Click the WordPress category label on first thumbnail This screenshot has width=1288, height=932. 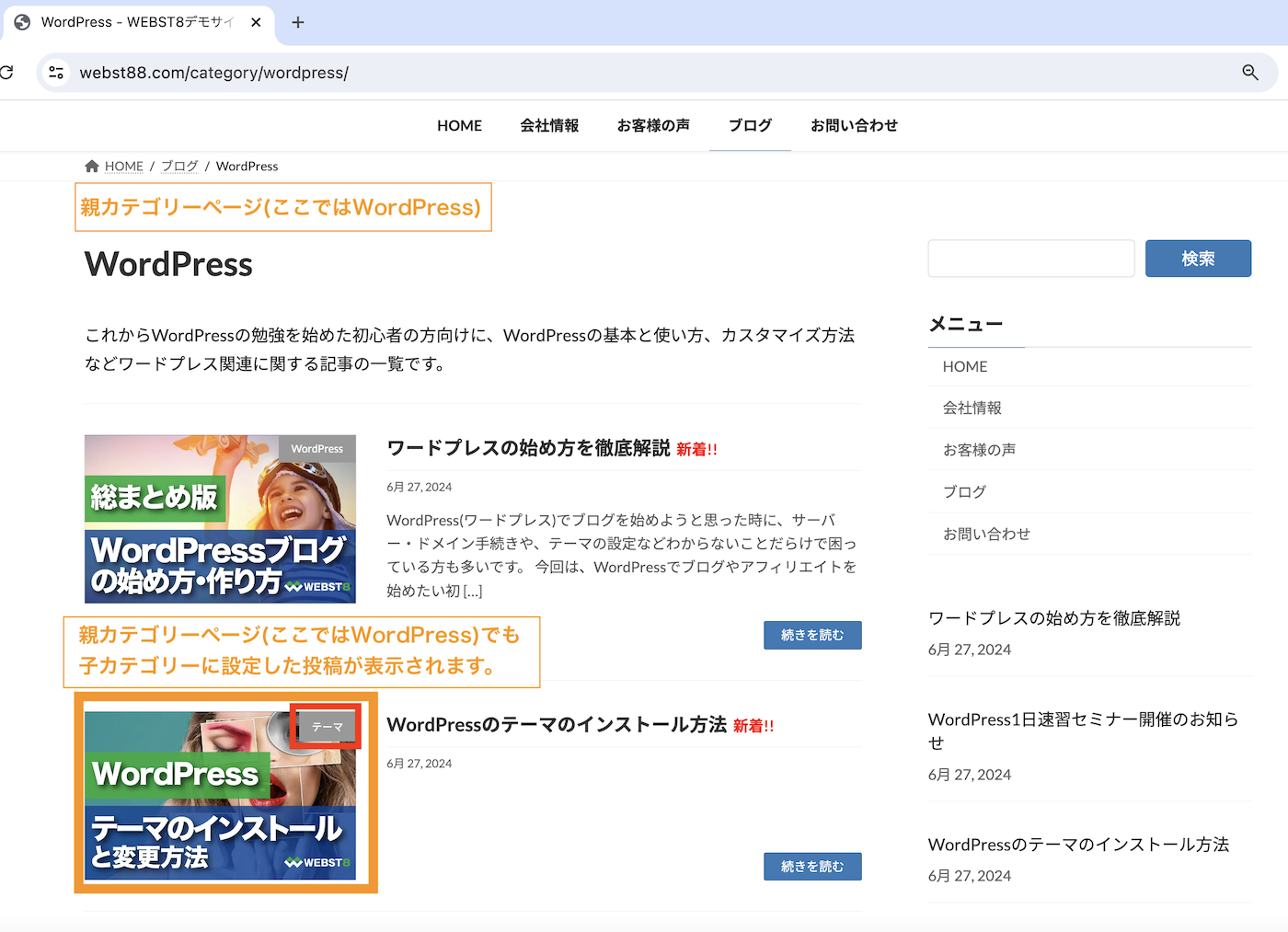(317, 449)
